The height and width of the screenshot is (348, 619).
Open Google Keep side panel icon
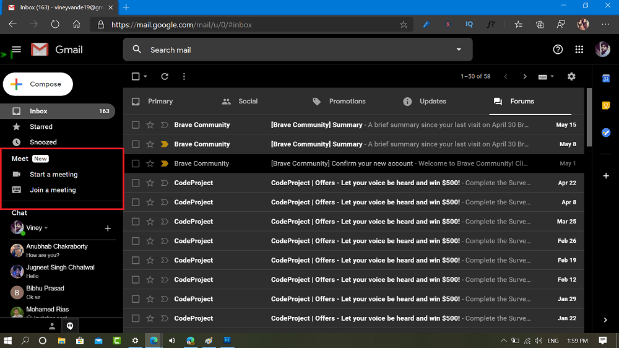click(606, 105)
